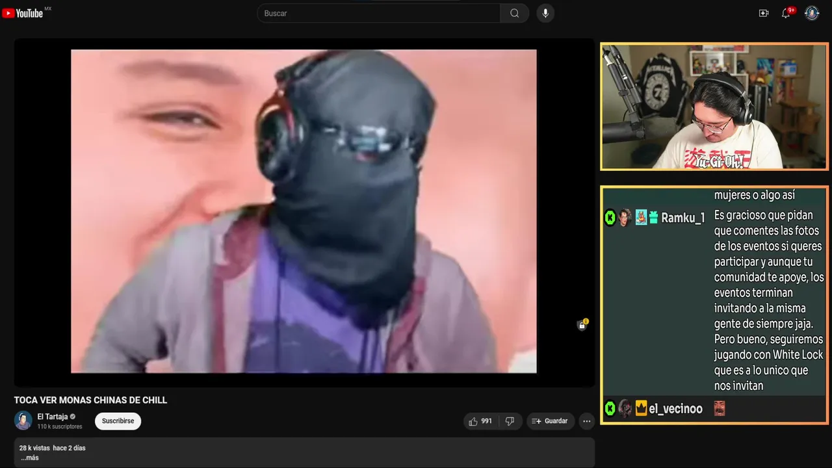832x468 pixels.
Task: Click the green Kick badge beside el_vecinoo
Action: 610,409
